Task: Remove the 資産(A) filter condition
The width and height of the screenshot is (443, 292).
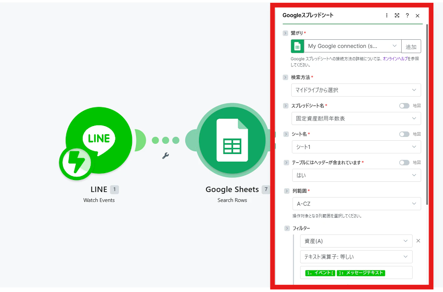Action: [418, 241]
